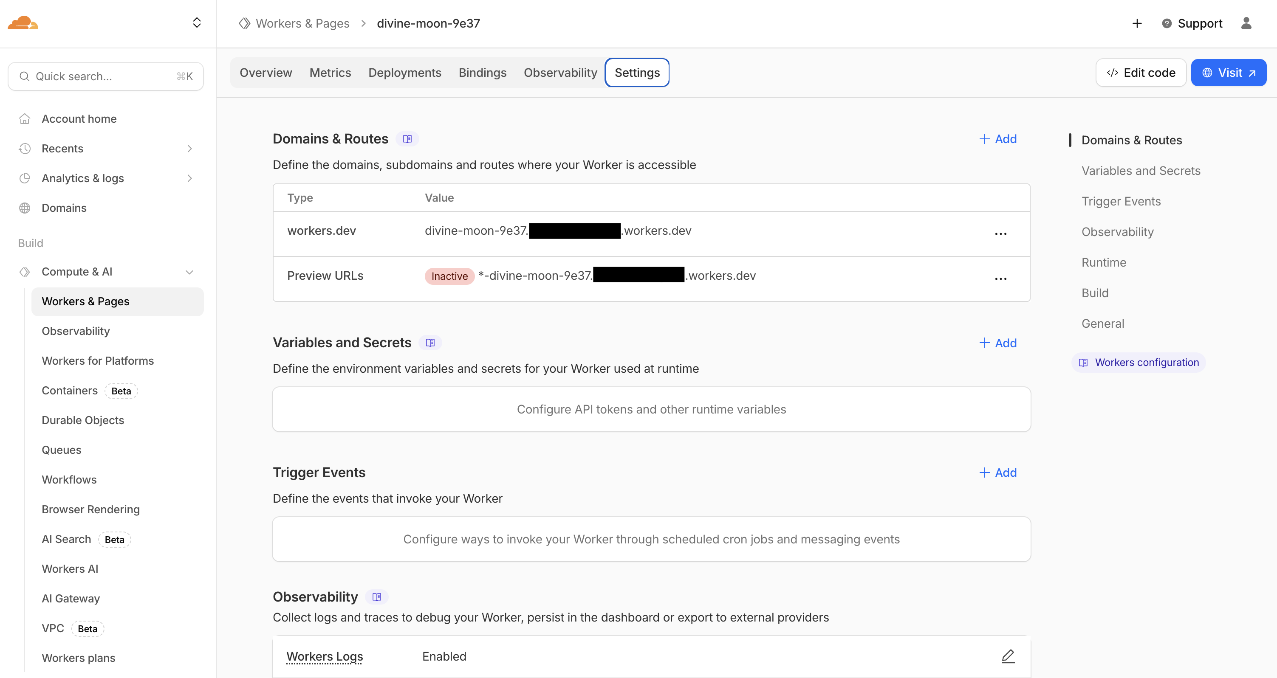Expand the Analytics & logs section
This screenshot has width=1277, height=678.
tap(189, 178)
